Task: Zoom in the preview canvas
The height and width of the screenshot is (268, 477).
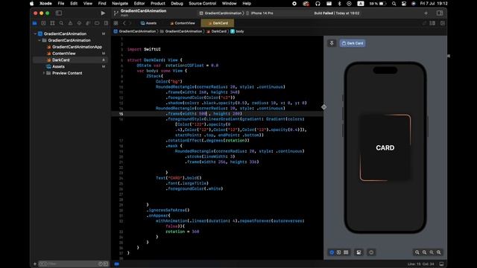Action: [439, 252]
